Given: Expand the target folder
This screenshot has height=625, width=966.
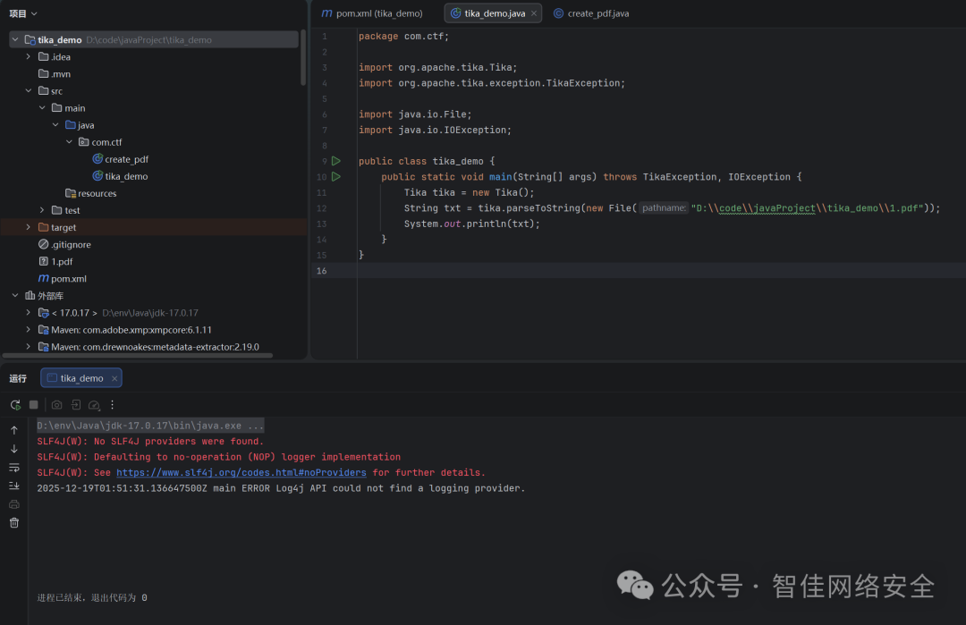Looking at the screenshot, I should coord(29,228).
